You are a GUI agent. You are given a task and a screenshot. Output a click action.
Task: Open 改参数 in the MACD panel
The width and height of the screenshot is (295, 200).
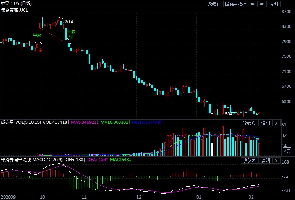coord(249,160)
